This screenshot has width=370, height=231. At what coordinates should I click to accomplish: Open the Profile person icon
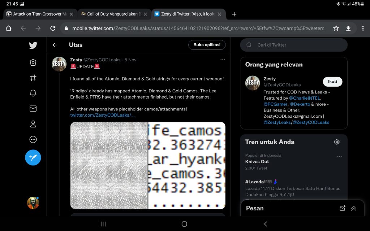pyautogui.click(x=33, y=124)
